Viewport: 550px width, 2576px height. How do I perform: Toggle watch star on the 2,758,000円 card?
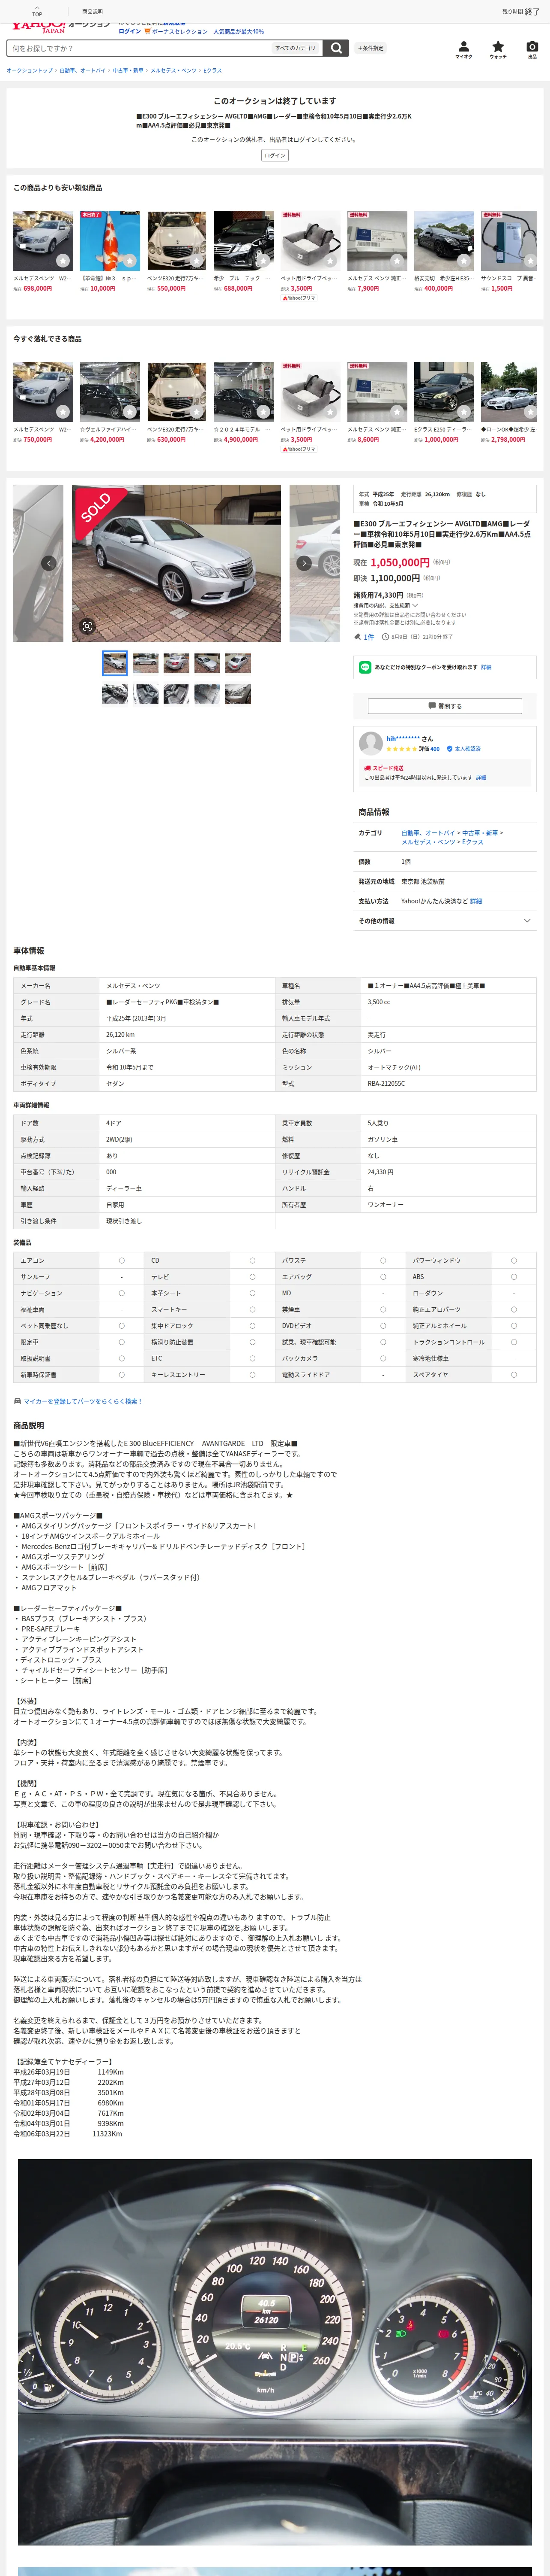coord(530,412)
